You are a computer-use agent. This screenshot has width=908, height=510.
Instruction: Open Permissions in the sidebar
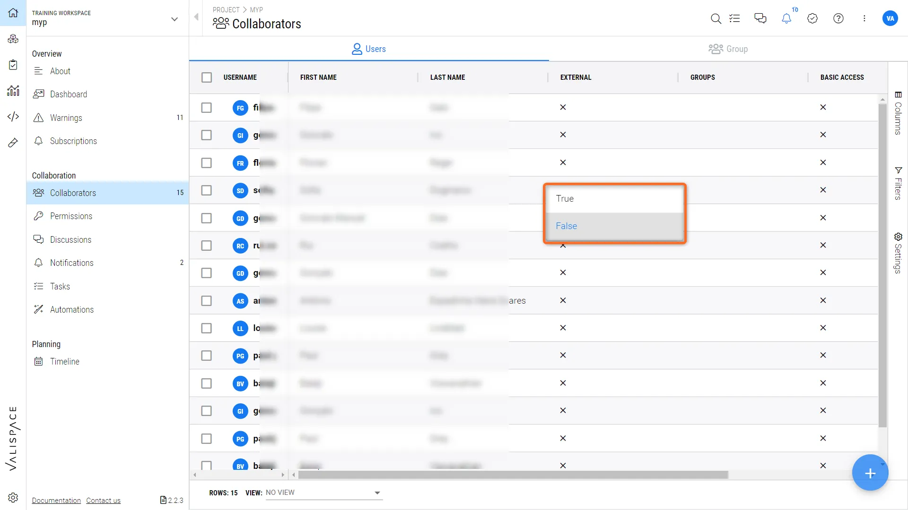(x=71, y=216)
